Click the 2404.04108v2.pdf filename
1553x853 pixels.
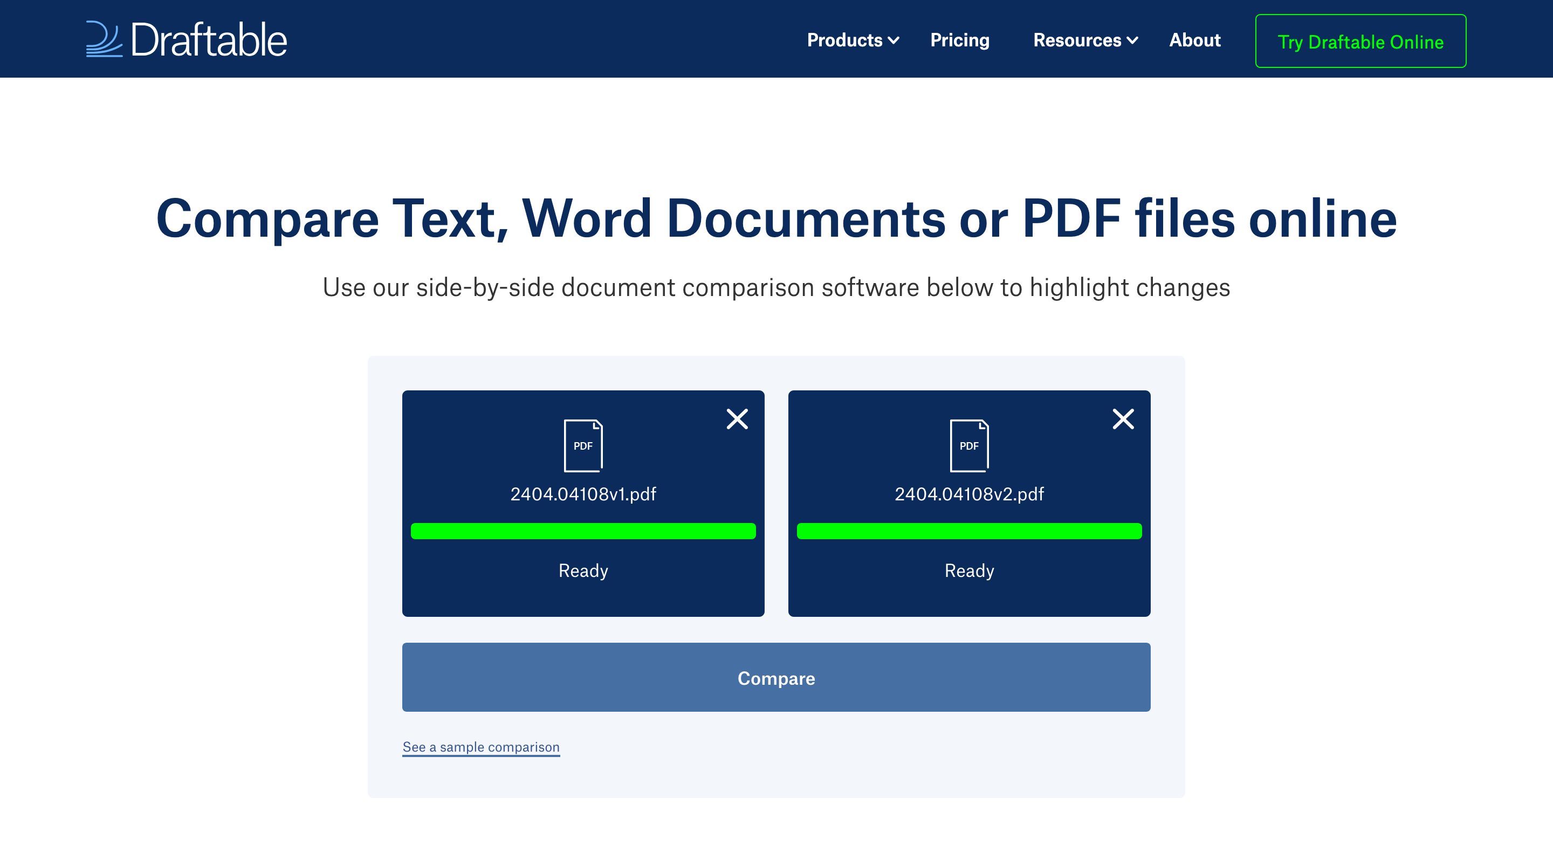point(969,494)
